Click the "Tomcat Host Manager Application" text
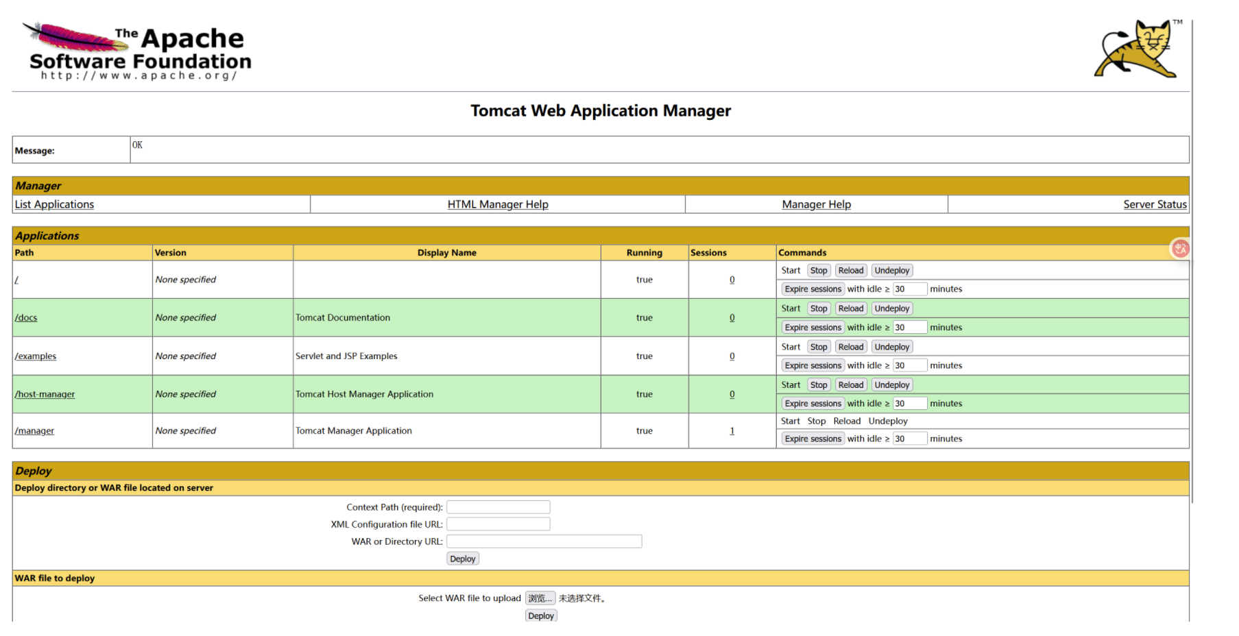Viewport: 1239px width, 636px height. [364, 394]
